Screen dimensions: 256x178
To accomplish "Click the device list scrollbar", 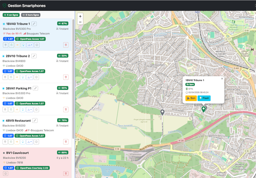I will click(x=73, y=77).
